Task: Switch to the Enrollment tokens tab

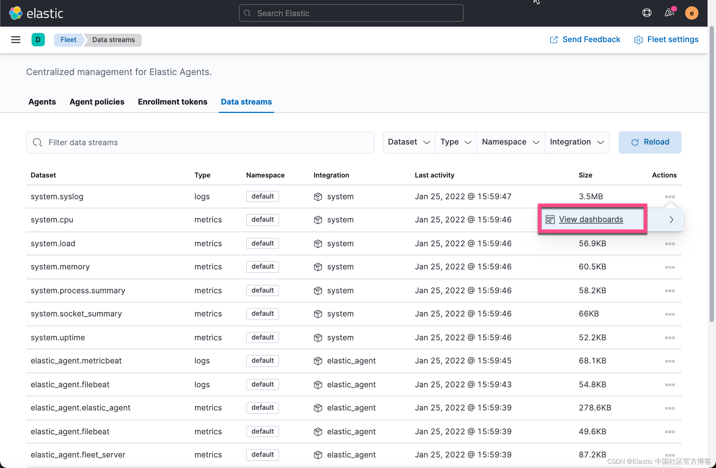Action: (x=173, y=102)
